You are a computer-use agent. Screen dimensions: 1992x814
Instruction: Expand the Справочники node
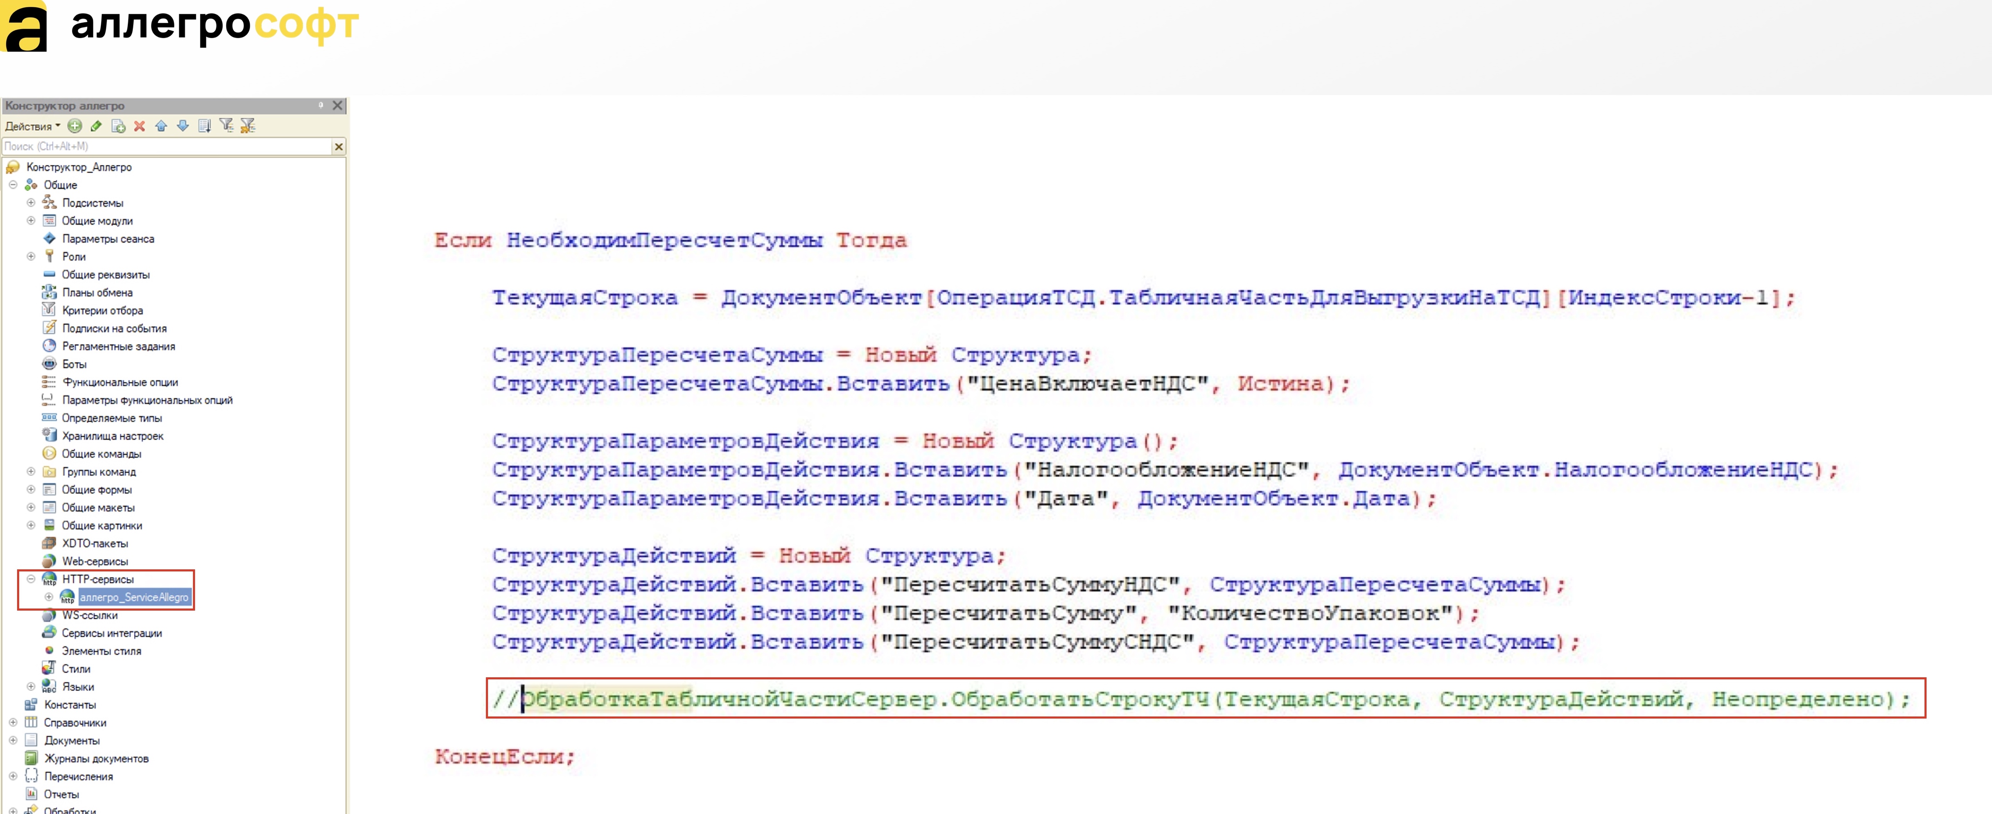point(13,722)
